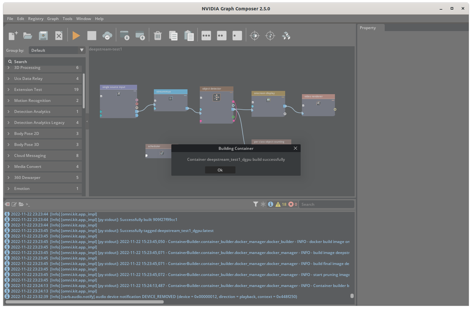
Task: Toggle verbose asterisk log filter
Action: [x=263, y=204]
